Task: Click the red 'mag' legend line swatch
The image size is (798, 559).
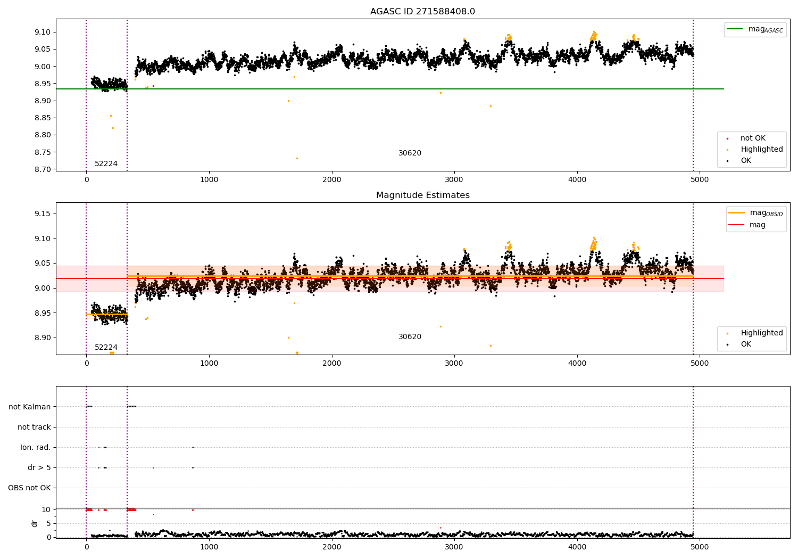Action: 736,225
